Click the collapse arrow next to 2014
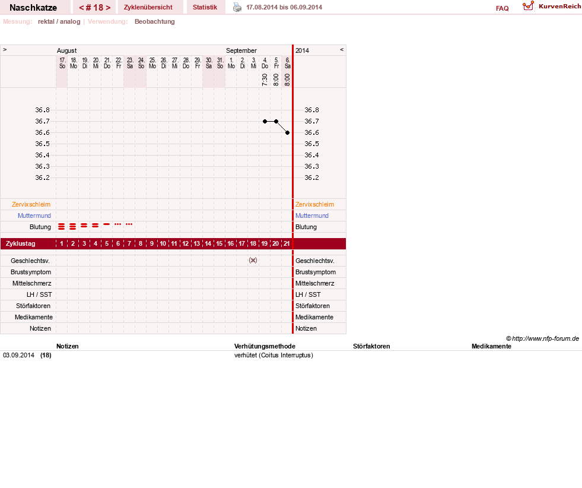The image size is (582, 488). point(342,49)
